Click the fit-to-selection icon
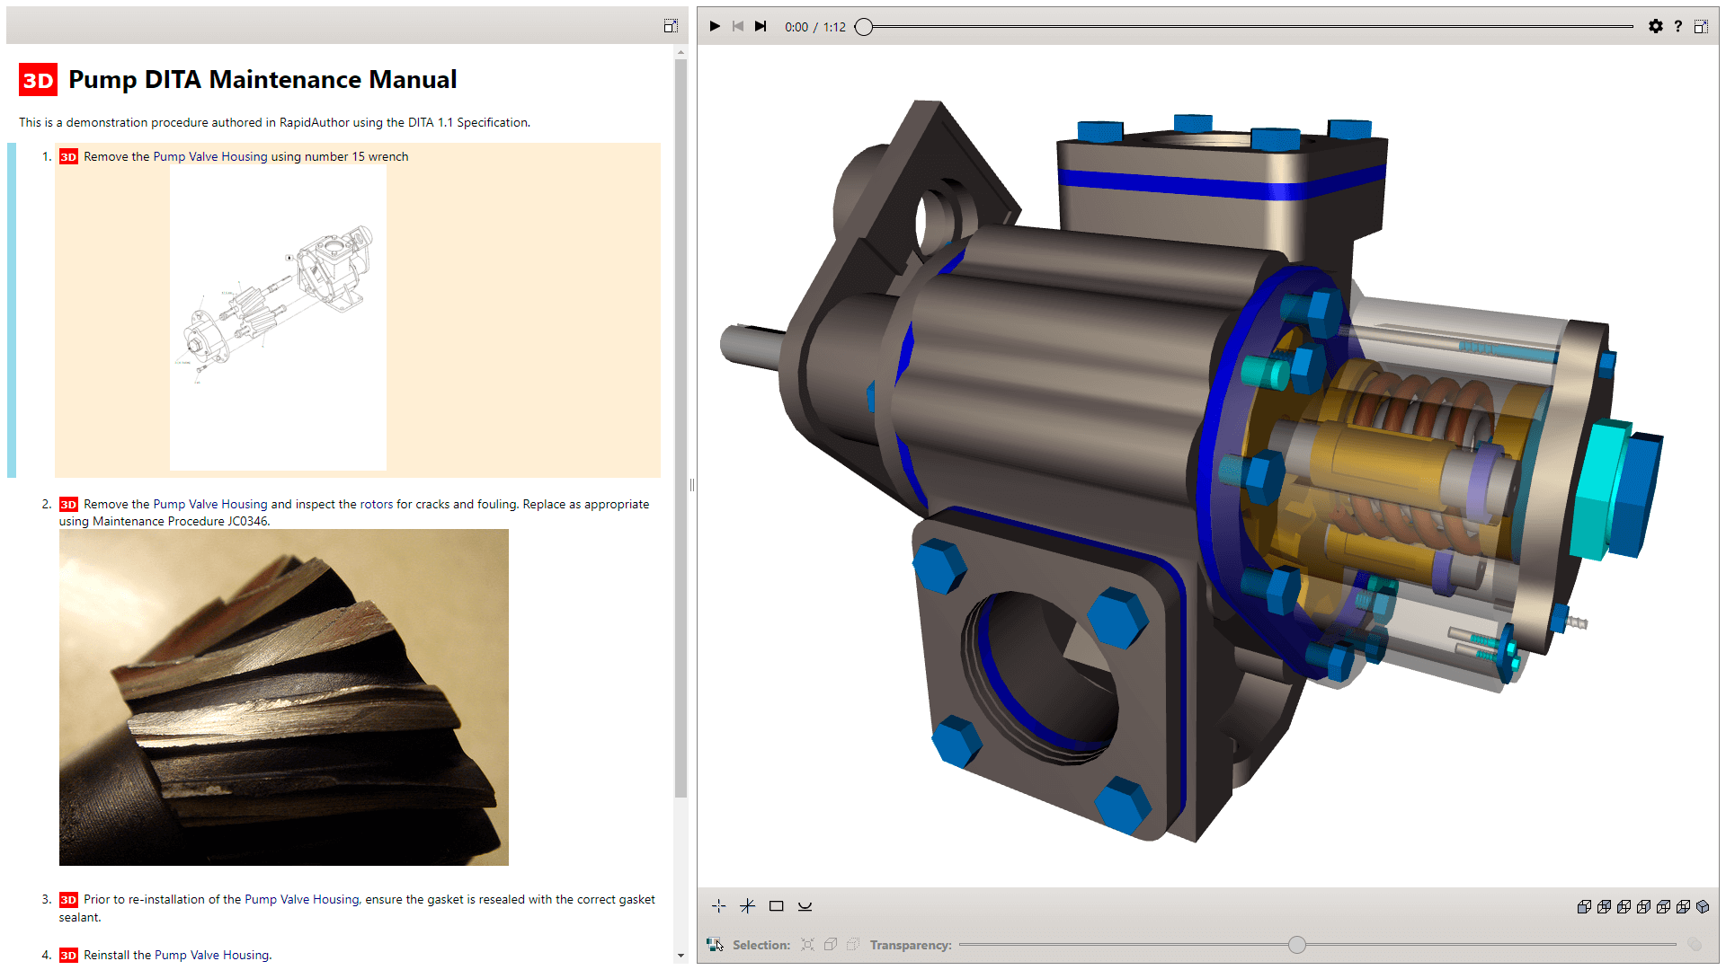Viewport: 1726px width, 970px height. point(808,945)
